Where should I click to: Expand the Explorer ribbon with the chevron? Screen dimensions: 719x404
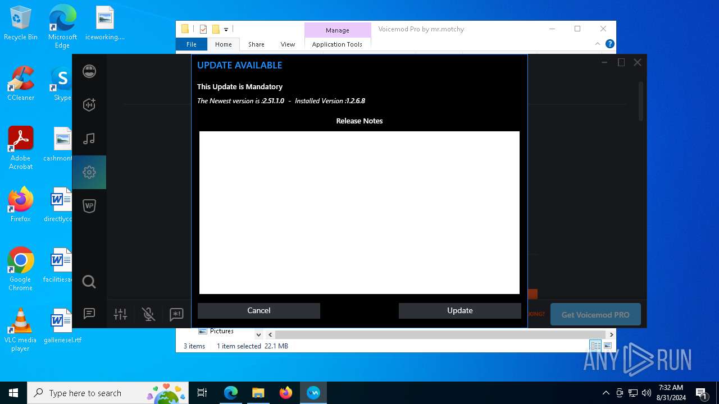598,44
